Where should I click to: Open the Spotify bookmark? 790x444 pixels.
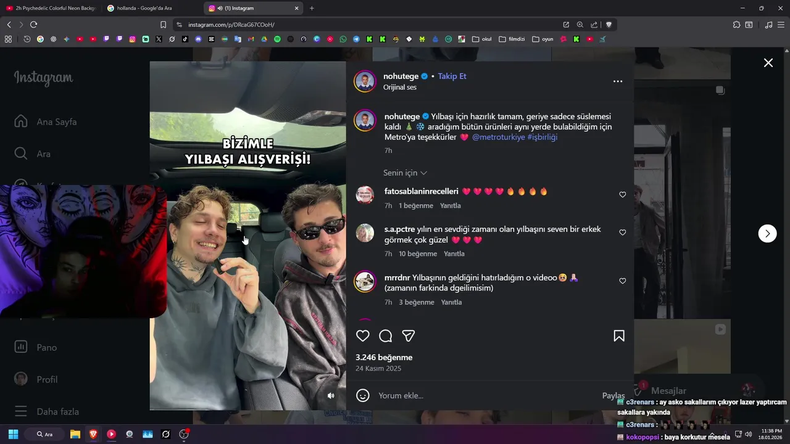tap(277, 39)
